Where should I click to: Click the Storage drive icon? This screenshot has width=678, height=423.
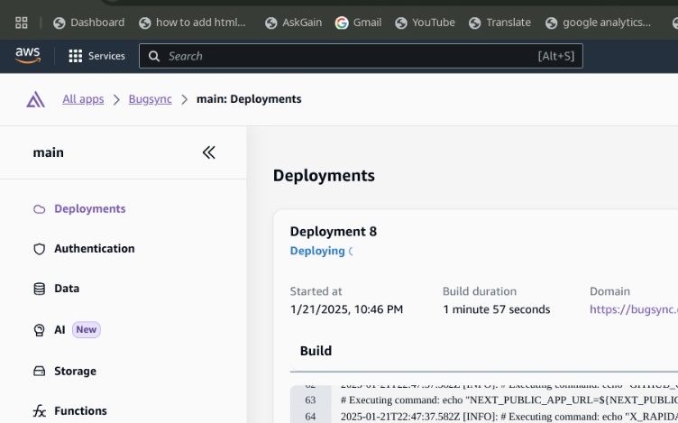(x=40, y=371)
